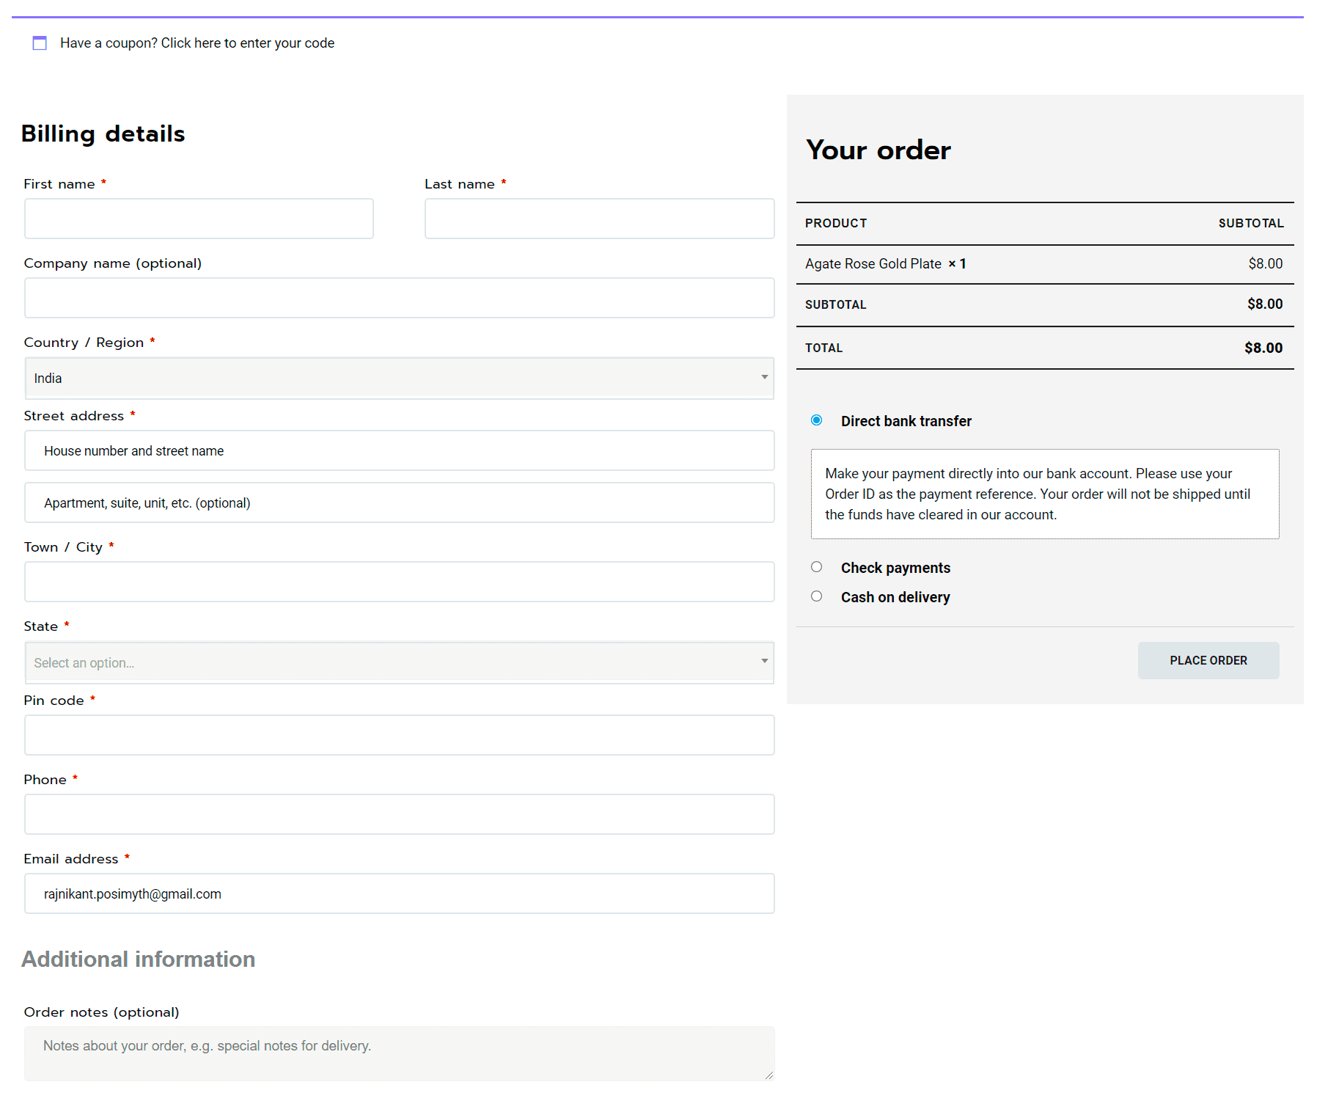Click the coupon icon next to coupon text

tap(40, 43)
